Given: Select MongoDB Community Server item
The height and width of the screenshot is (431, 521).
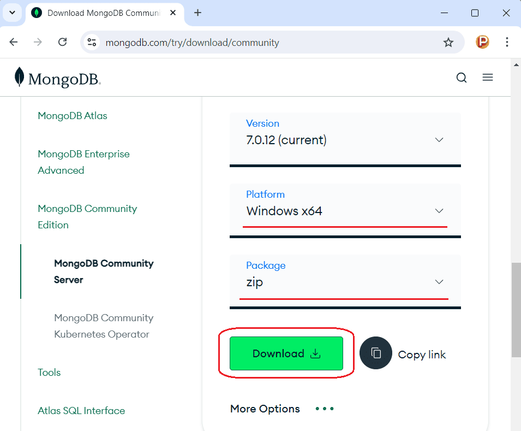Looking at the screenshot, I should [x=104, y=271].
